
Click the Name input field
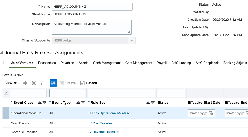(92, 7)
